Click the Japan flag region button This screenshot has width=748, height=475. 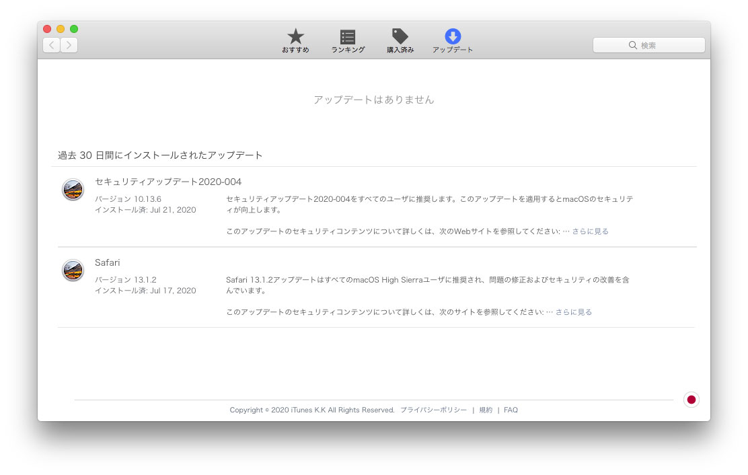691,400
